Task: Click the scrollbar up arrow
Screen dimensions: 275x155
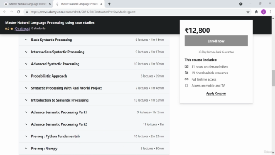Action: click(x=273, y=18)
